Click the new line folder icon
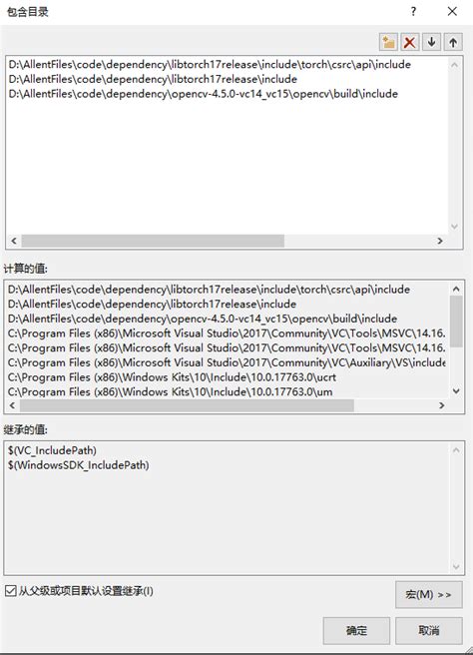This screenshot has height=655, width=473. point(388,42)
